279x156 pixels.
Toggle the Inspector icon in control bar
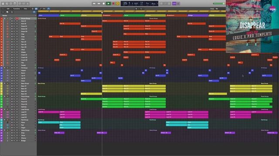point(7,3)
